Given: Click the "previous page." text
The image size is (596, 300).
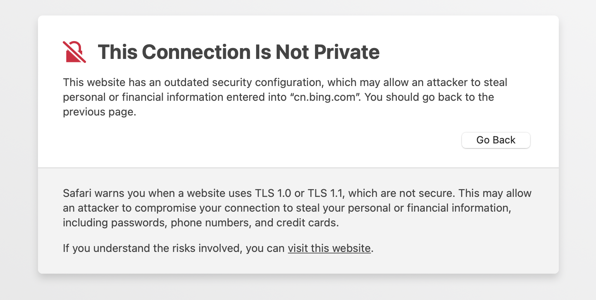Looking at the screenshot, I should [x=100, y=112].
